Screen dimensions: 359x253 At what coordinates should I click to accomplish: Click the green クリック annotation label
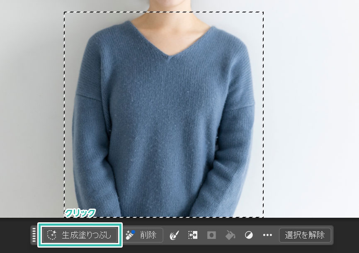pyautogui.click(x=80, y=212)
